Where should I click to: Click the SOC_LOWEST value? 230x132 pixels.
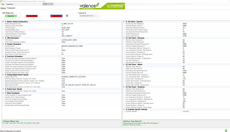coord(67,36)
